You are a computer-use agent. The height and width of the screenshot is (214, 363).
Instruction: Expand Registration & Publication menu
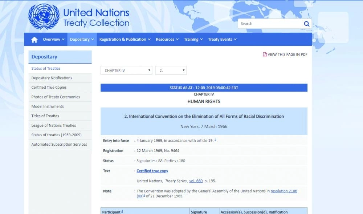point(125,40)
